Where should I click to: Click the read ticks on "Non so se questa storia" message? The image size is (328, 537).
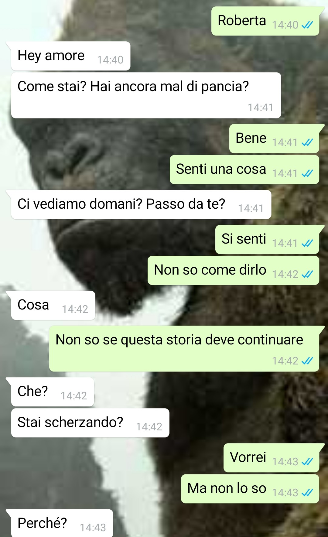coord(307,361)
